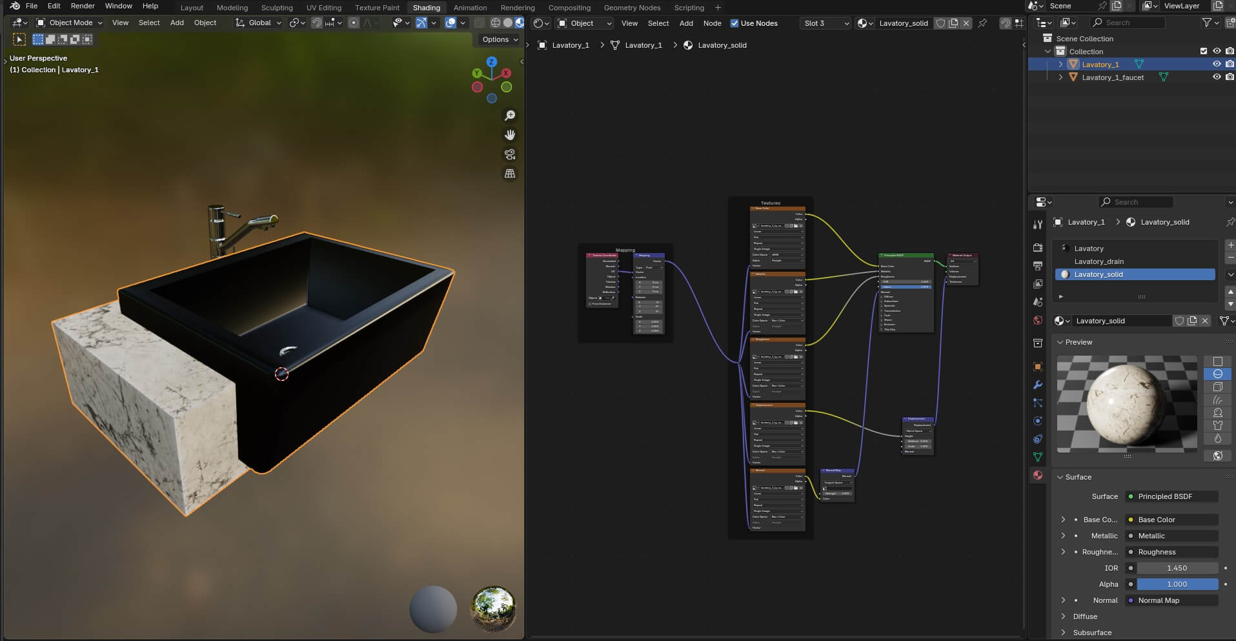Screen dimensions: 1236x641
Task: Toggle Collection exclude checkbox in outliner
Action: [x=1203, y=51]
